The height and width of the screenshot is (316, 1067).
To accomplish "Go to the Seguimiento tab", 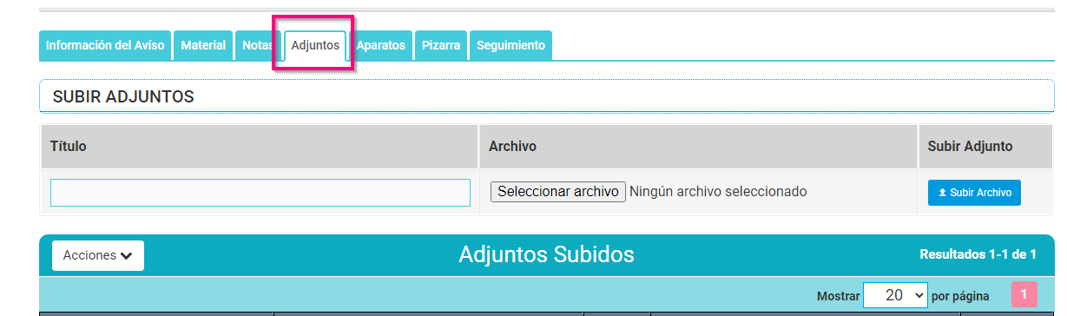I will coord(510,46).
